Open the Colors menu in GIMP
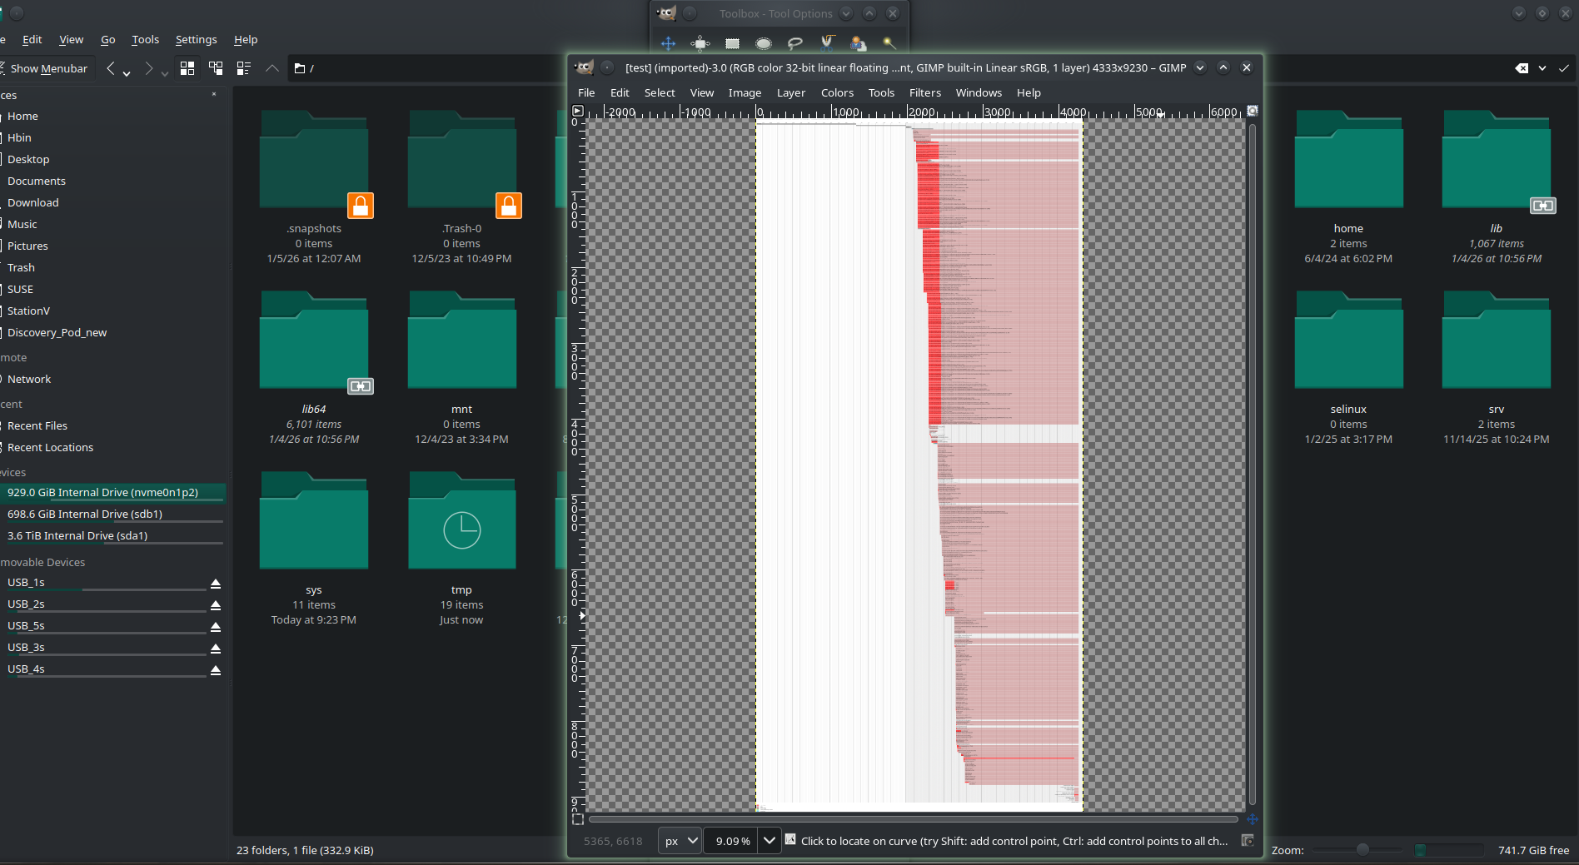The width and height of the screenshot is (1579, 865). pyautogui.click(x=836, y=92)
